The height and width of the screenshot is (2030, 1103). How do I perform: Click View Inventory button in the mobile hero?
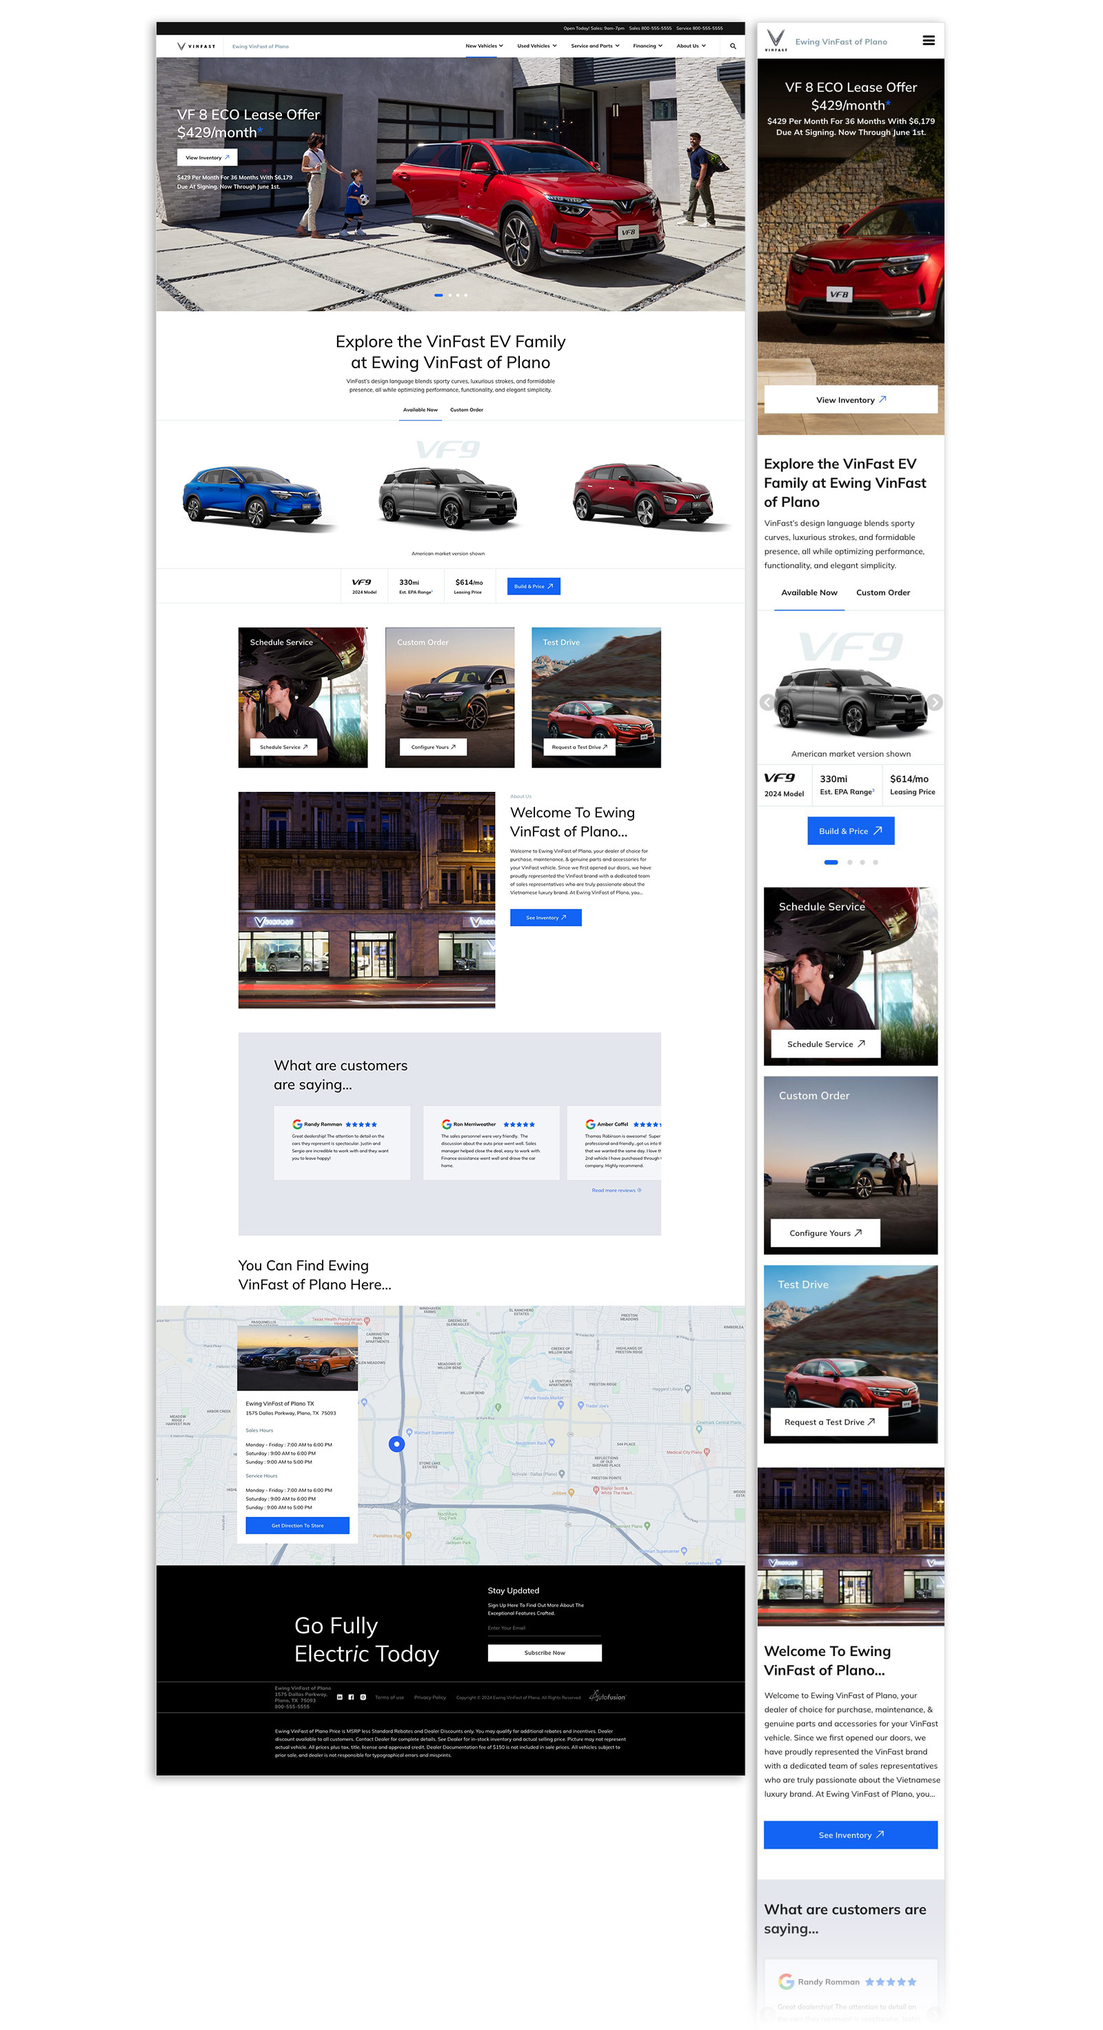851,399
